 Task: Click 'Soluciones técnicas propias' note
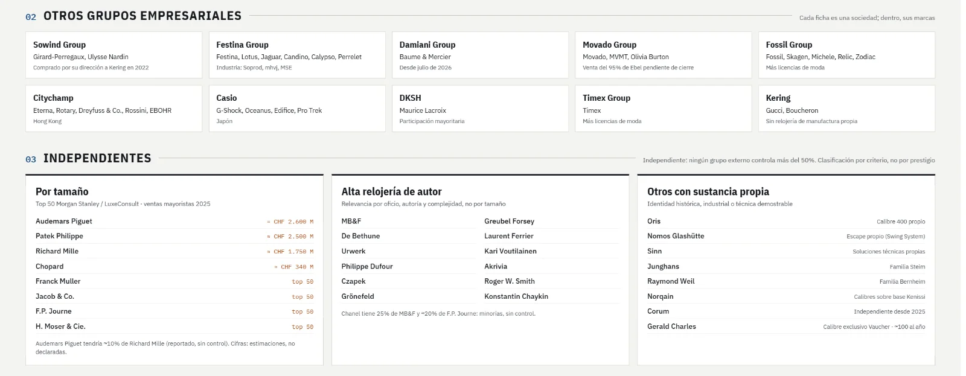(x=889, y=252)
